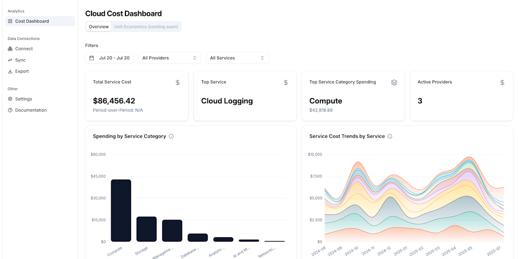Click the dollar icon on Top Service card
The image size is (518, 259).
(x=286, y=82)
